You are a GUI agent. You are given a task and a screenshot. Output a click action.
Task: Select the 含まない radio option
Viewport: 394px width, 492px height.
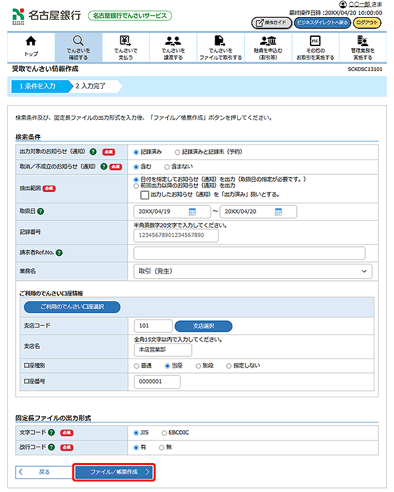(167, 167)
